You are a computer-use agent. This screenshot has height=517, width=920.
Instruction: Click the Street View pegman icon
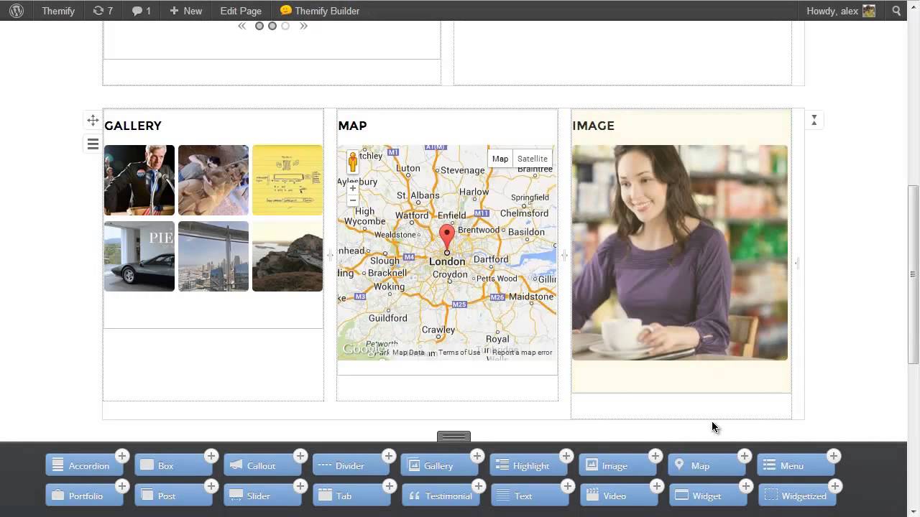(352, 162)
